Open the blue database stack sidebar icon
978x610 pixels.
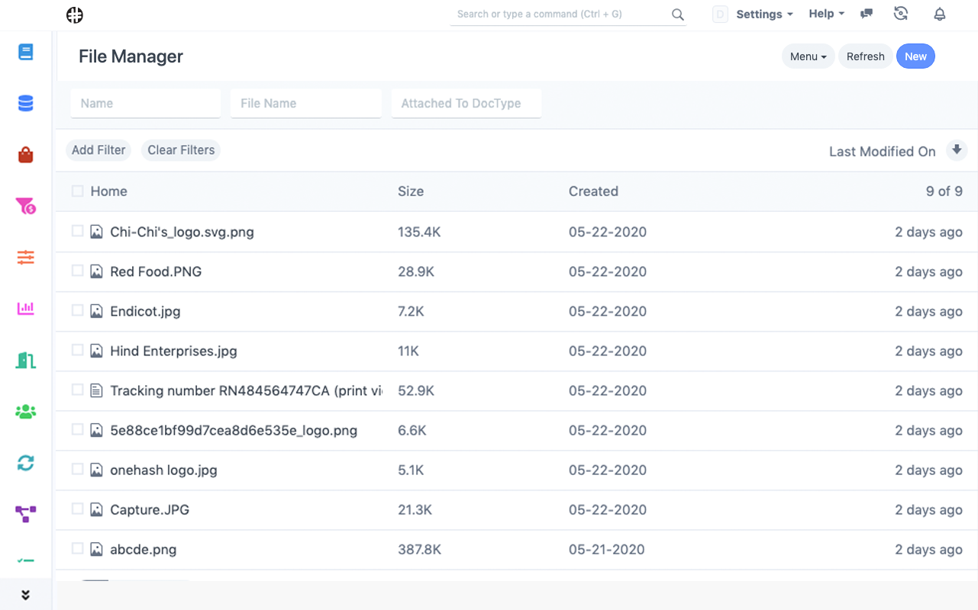[26, 104]
